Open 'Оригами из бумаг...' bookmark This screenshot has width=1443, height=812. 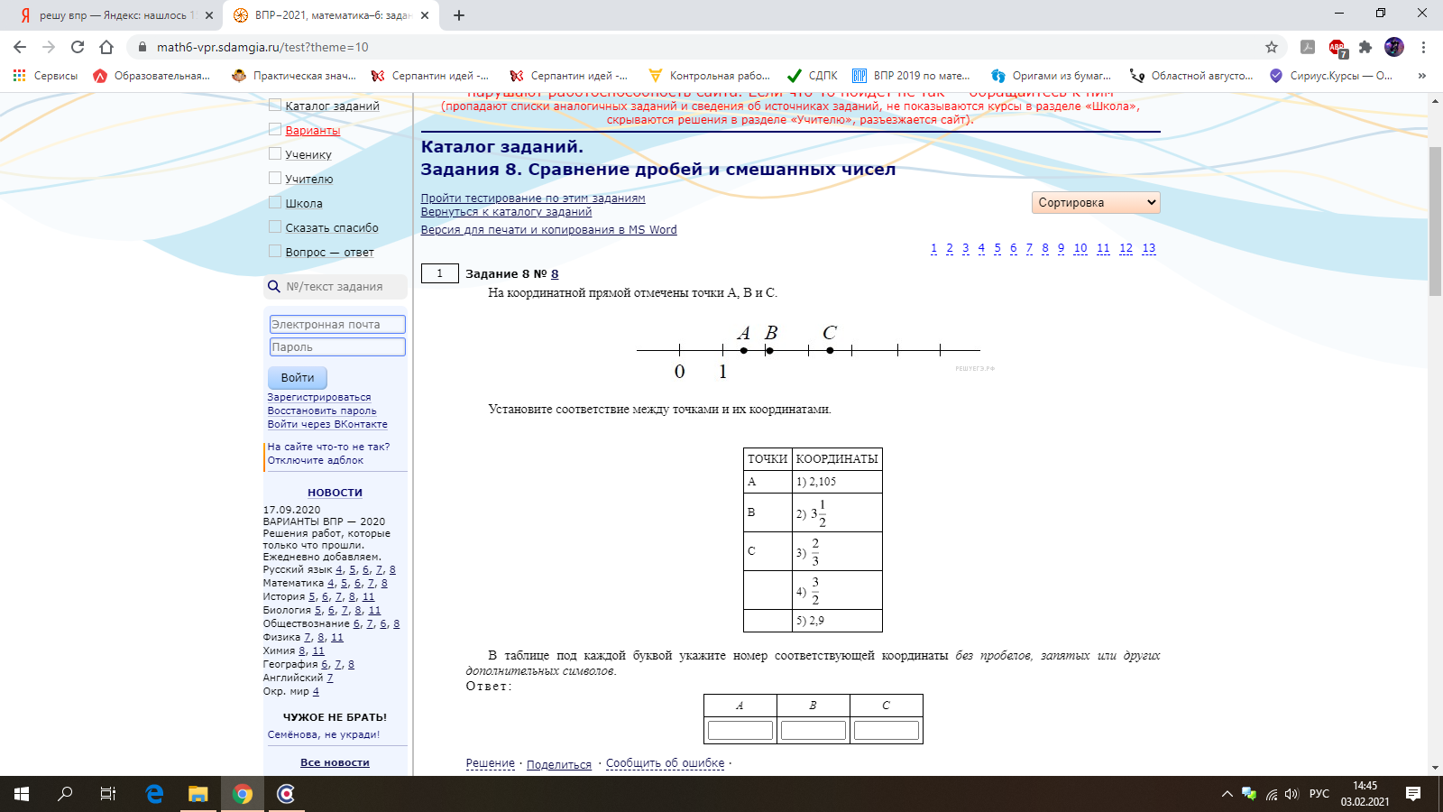(x=1051, y=76)
